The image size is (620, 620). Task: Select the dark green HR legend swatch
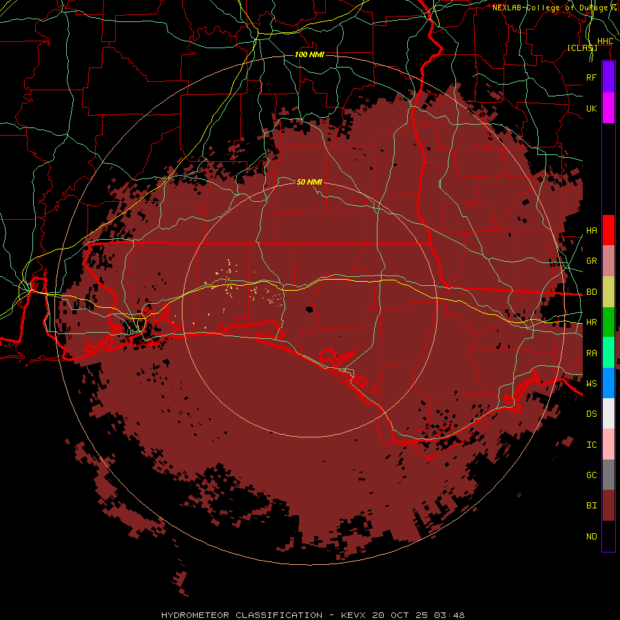(608, 322)
